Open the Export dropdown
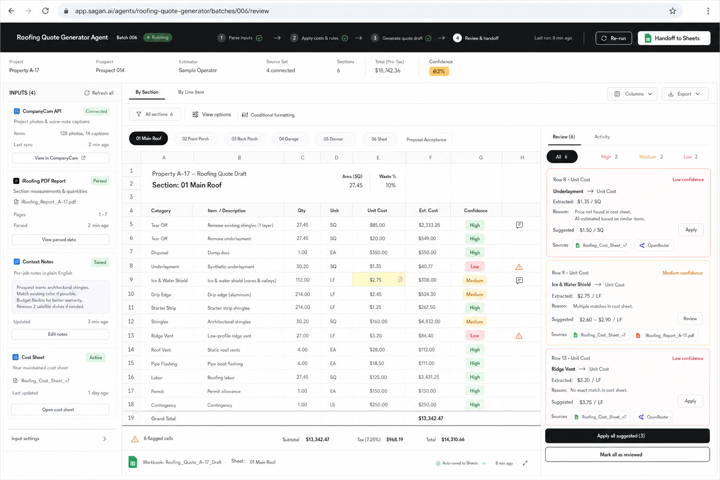 685,94
